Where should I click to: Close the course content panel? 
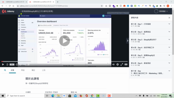tap(169, 18)
